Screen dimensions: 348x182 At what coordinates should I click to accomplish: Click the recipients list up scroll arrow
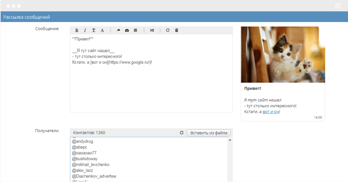(230, 140)
